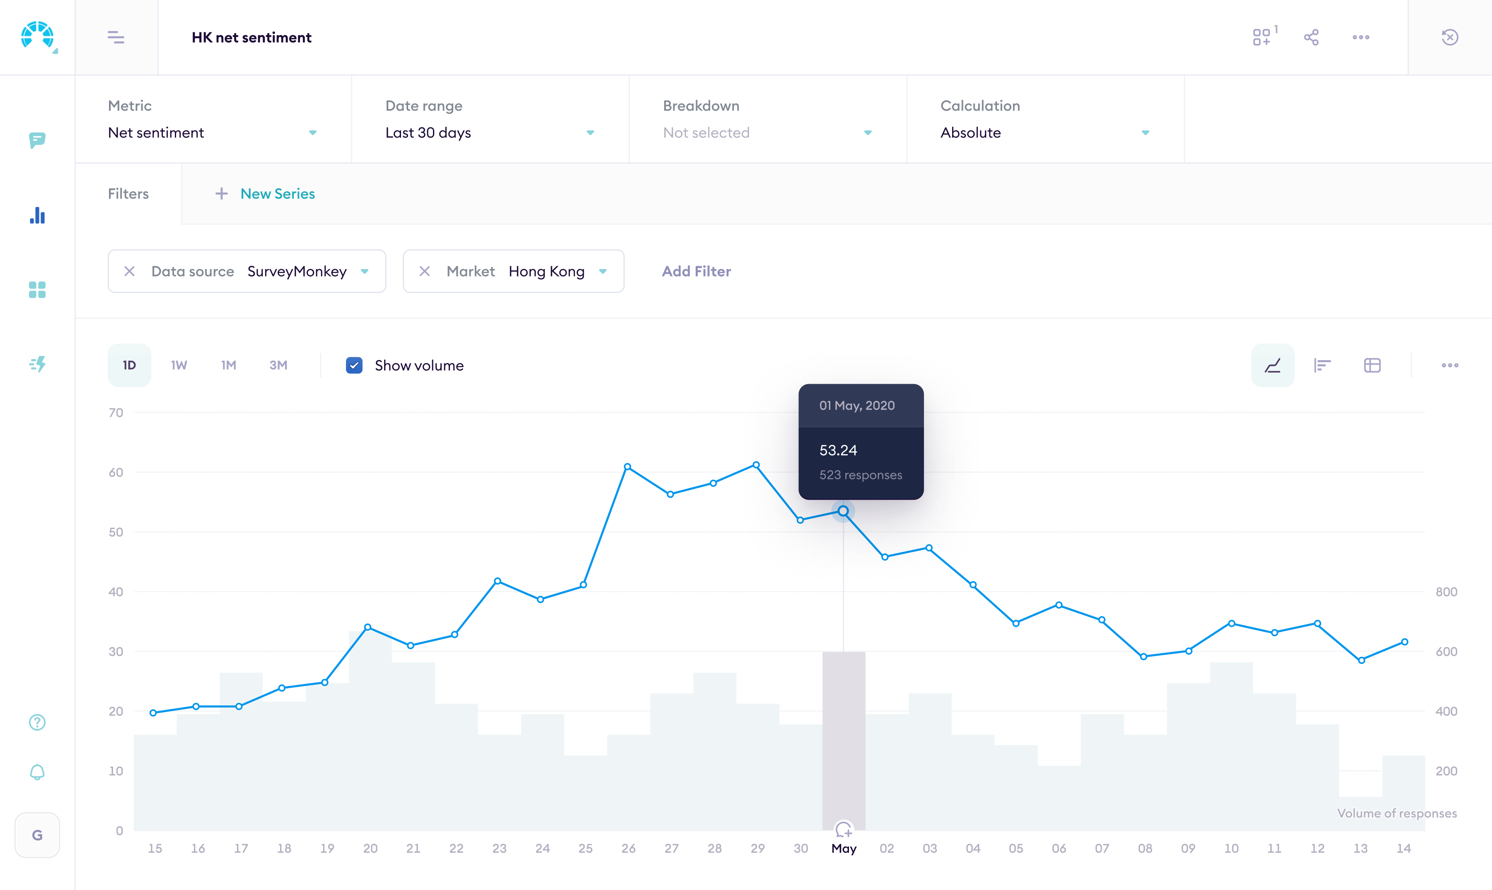
Task: Open the more options ellipsis in the header
Action: click(x=1361, y=37)
